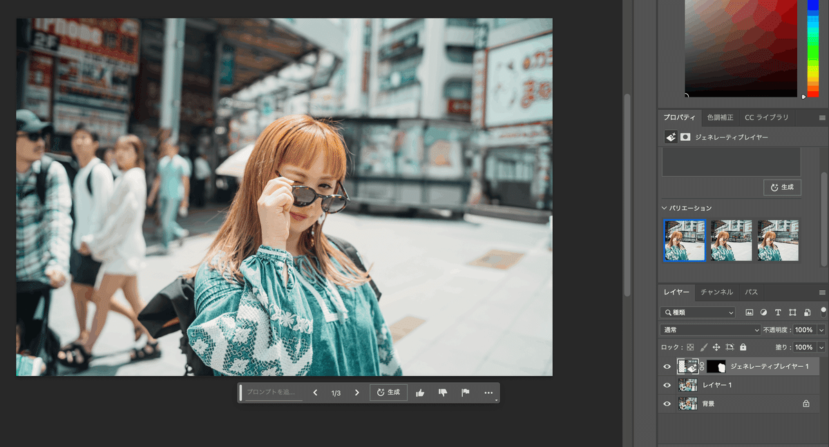Image resolution: width=829 pixels, height=447 pixels.
Task: Switch to the パス tab
Action: pyautogui.click(x=751, y=292)
